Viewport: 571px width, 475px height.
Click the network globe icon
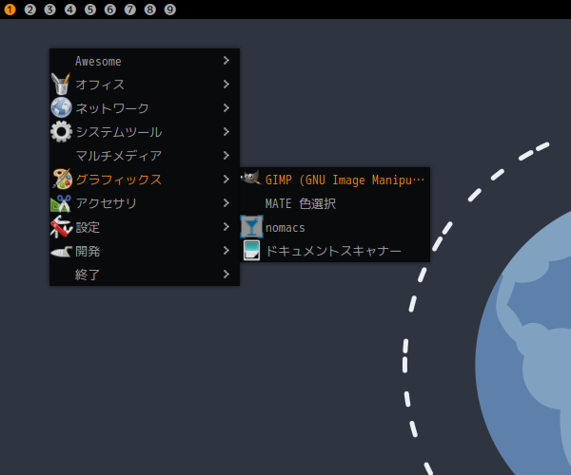(x=61, y=107)
